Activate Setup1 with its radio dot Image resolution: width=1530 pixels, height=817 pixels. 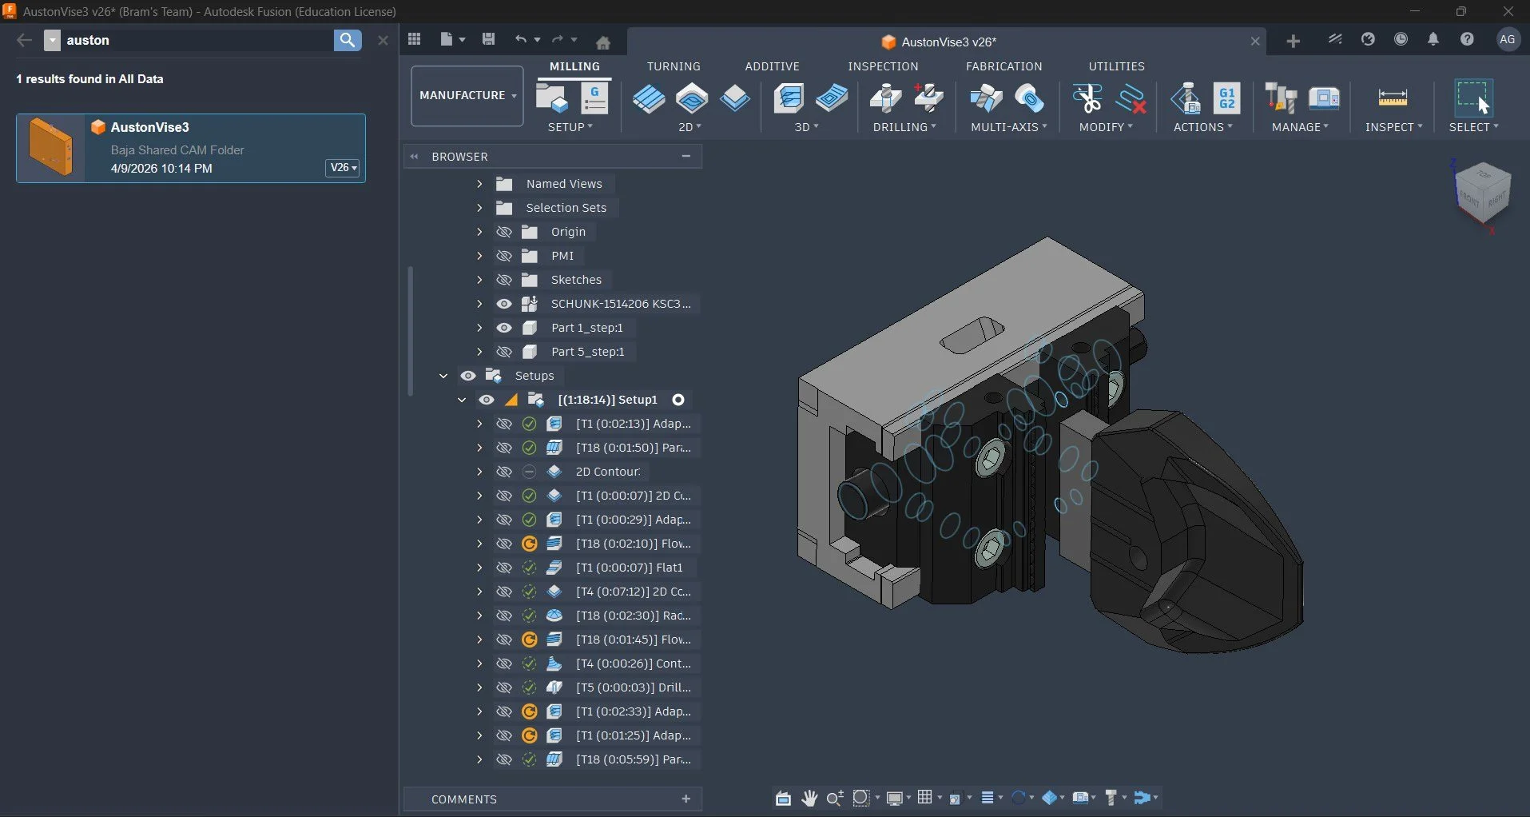click(678, 400)
